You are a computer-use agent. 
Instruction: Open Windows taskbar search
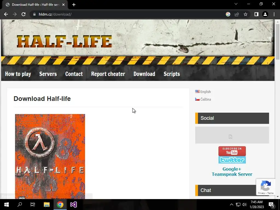[20, 205]
